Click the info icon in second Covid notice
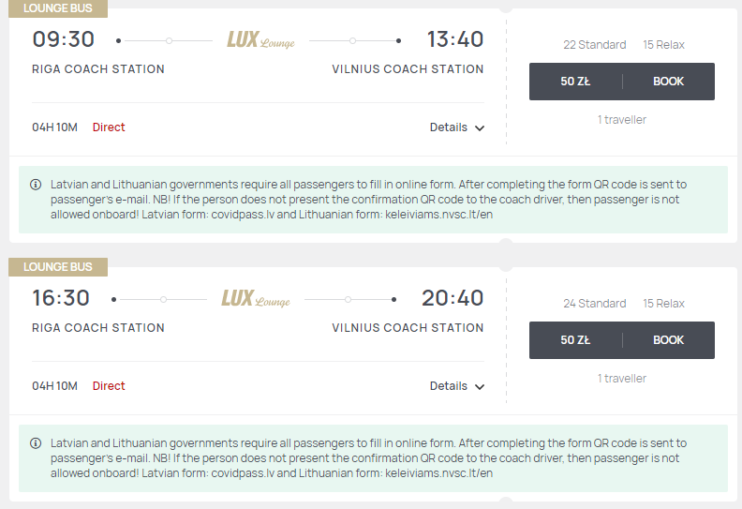 pos(36,443)
